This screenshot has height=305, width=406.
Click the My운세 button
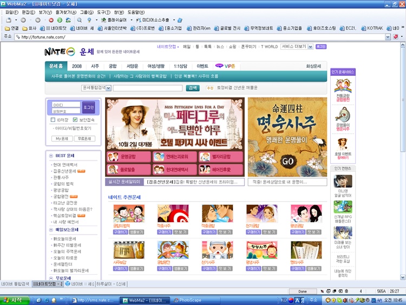pyautogui.click(x=62, y=139)
